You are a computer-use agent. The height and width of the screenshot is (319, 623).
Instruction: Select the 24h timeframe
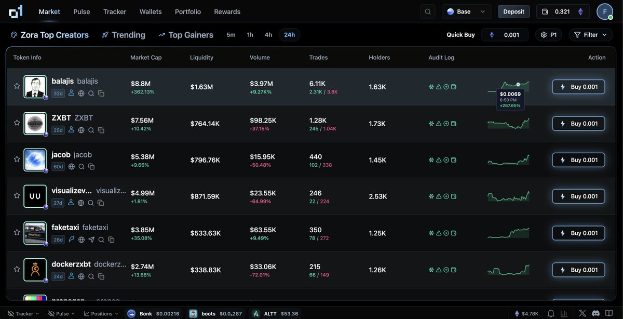[289, 35]
